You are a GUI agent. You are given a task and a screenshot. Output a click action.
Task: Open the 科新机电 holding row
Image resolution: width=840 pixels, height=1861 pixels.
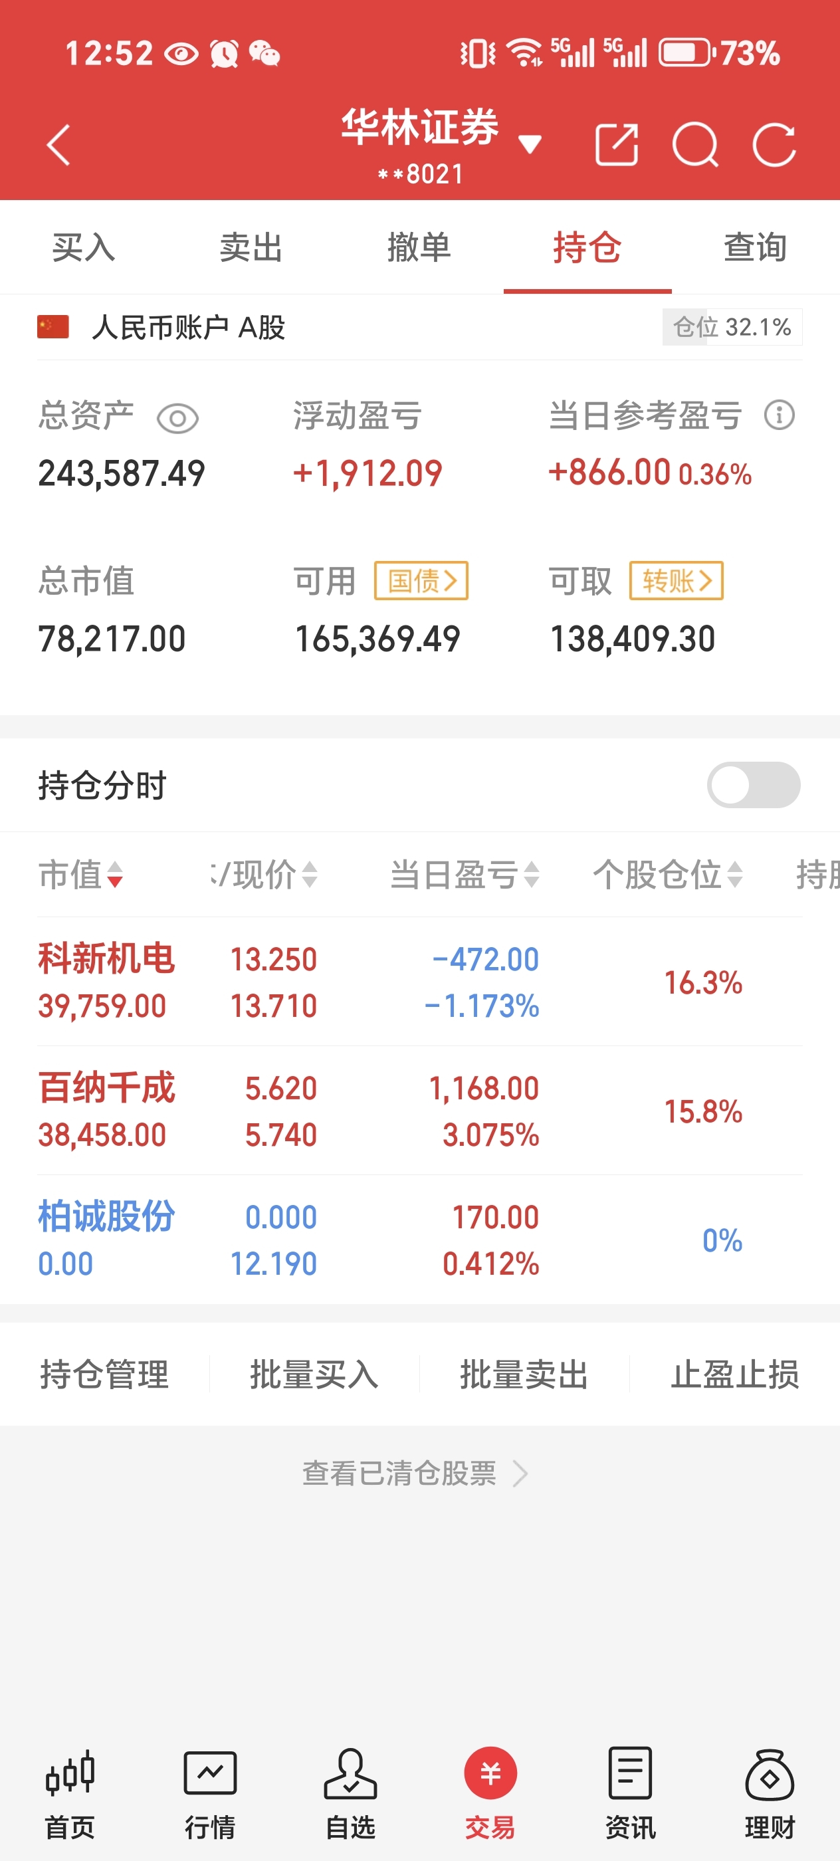(x=419, y=982)
